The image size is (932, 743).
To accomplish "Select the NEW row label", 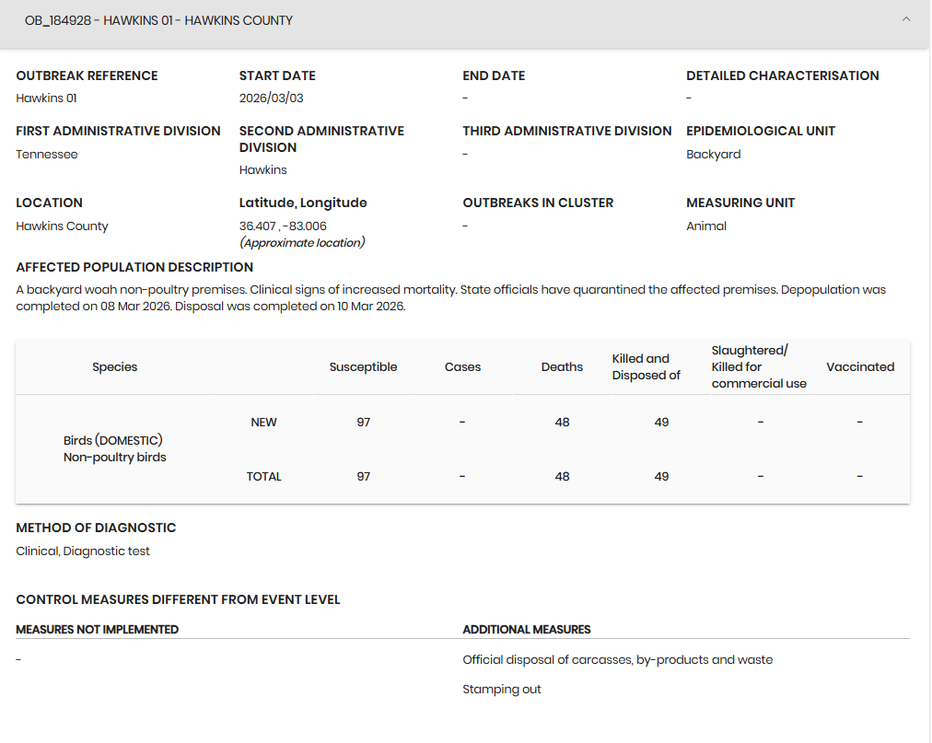I will click(263, 423).
